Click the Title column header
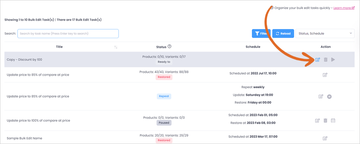The width and height of the screenshot is (360, 144). point(59,47)
